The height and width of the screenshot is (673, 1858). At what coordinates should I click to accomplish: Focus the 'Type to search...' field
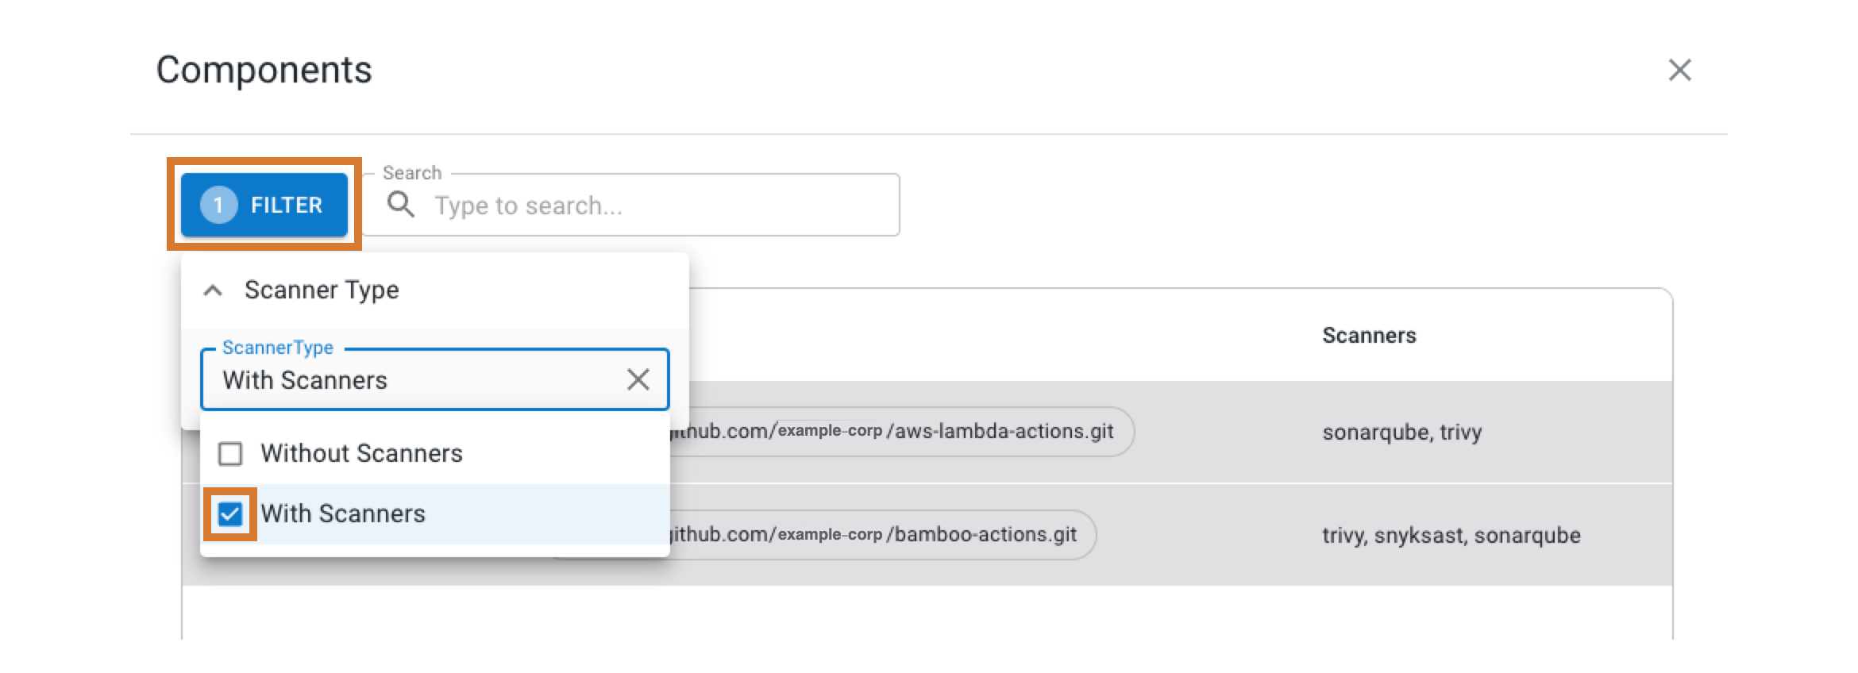(x=659, y=206)
